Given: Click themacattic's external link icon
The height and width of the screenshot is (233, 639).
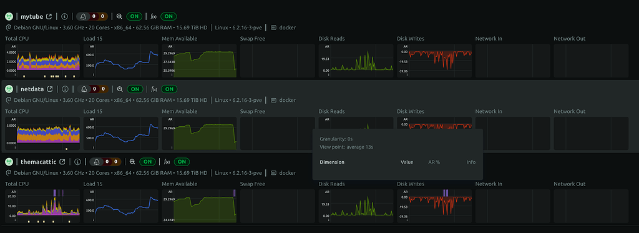Looking at the screenshot, I should (x=62, y=162).
